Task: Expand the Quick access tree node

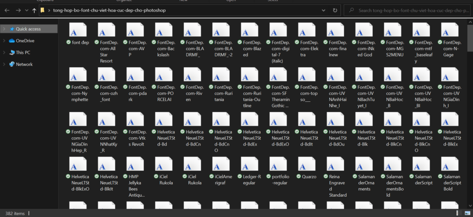Action: pyautogui.click(x=4, y=29)
